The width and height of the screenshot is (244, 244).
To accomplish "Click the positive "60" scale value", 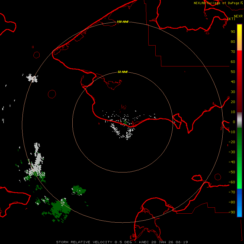I will coord(233,62).
